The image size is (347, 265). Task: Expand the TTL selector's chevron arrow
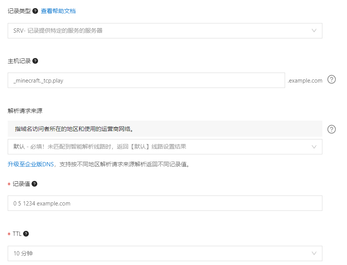click(x=314, y=253)
